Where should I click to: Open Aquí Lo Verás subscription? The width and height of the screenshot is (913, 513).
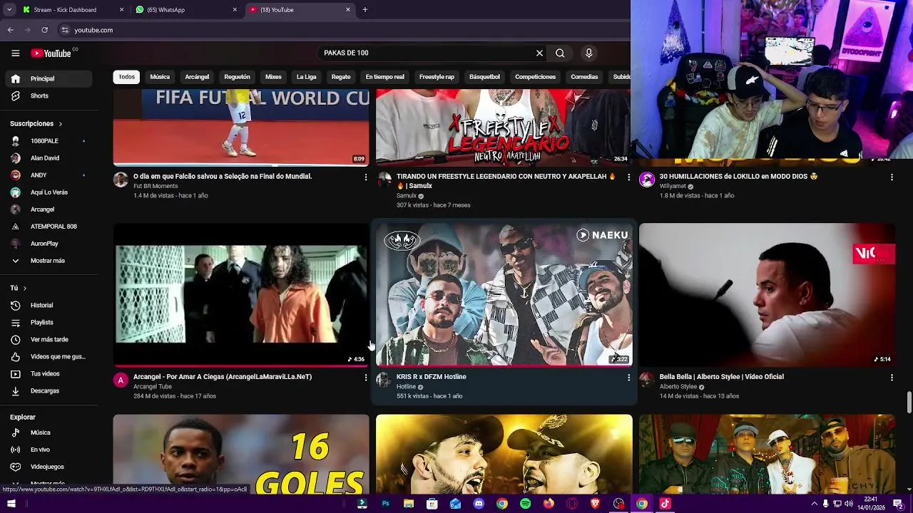coord(49,192)
